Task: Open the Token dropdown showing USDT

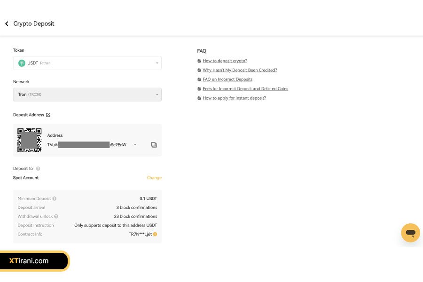Action: pyautogui.click(x=87, y=63)
